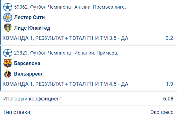Image resolution: width=177 pixels, height=118 pixels.
Task: Click the total coefficient 6.08 value
Action: tap(168, 99)
